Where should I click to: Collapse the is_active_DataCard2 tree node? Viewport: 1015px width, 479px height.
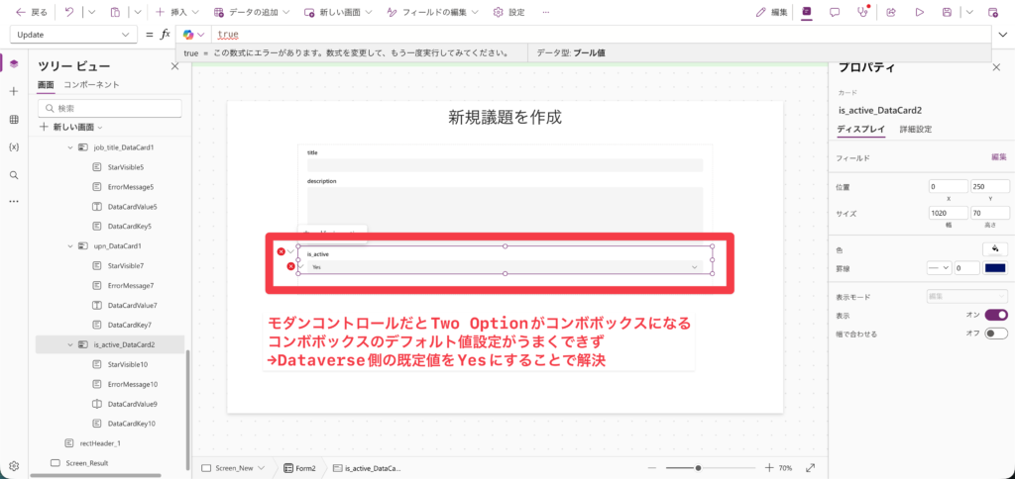(70, 344)
